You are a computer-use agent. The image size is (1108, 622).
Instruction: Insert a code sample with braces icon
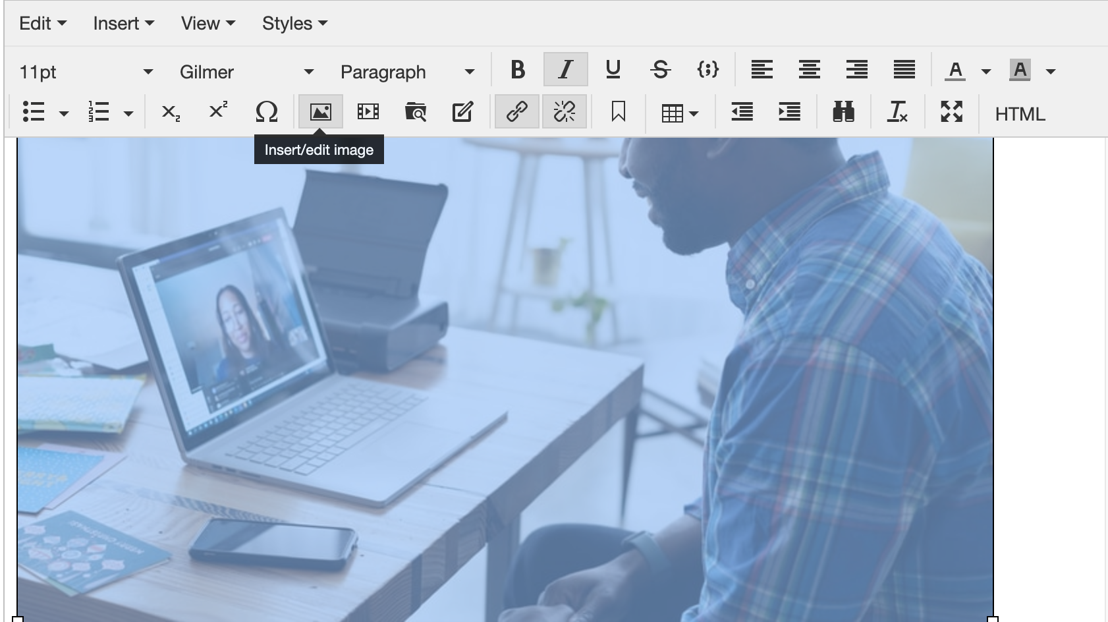click(x=707, y=70)
